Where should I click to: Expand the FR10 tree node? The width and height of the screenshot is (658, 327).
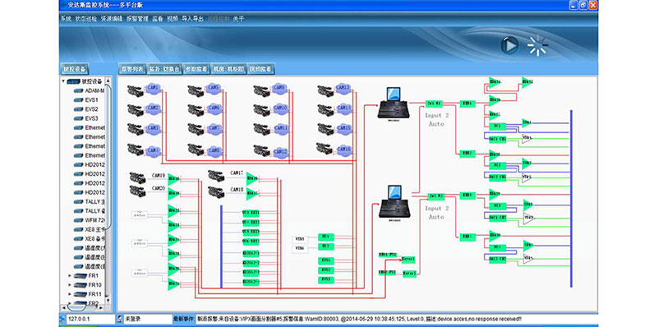tap(70, 285)
